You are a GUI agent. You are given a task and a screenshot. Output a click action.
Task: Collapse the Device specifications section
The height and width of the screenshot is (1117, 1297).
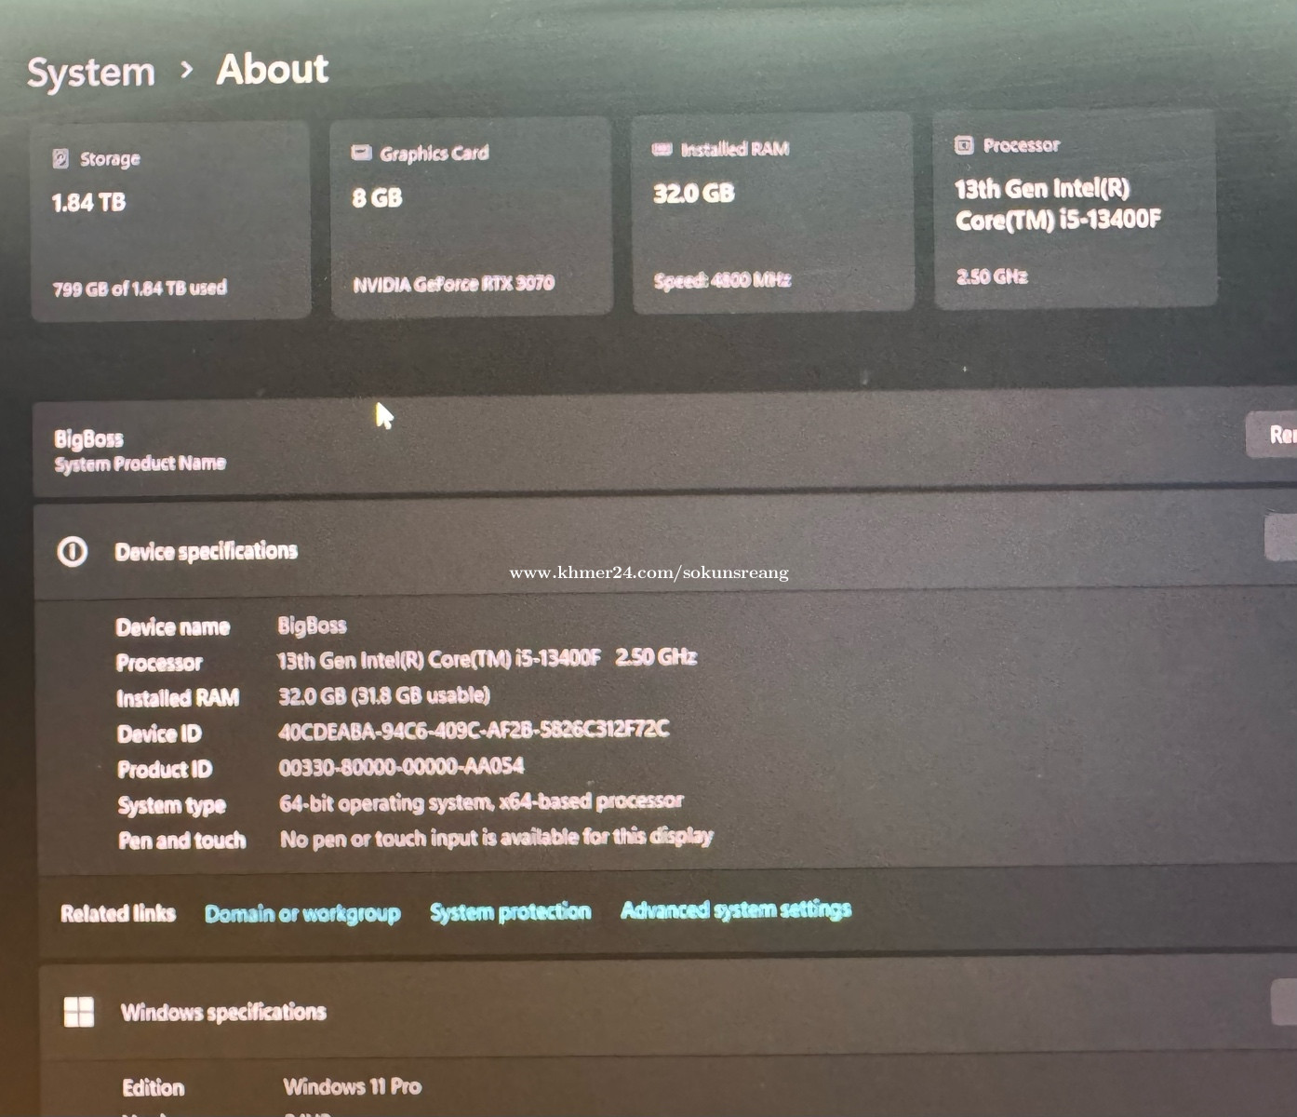tap(1281, 538)
